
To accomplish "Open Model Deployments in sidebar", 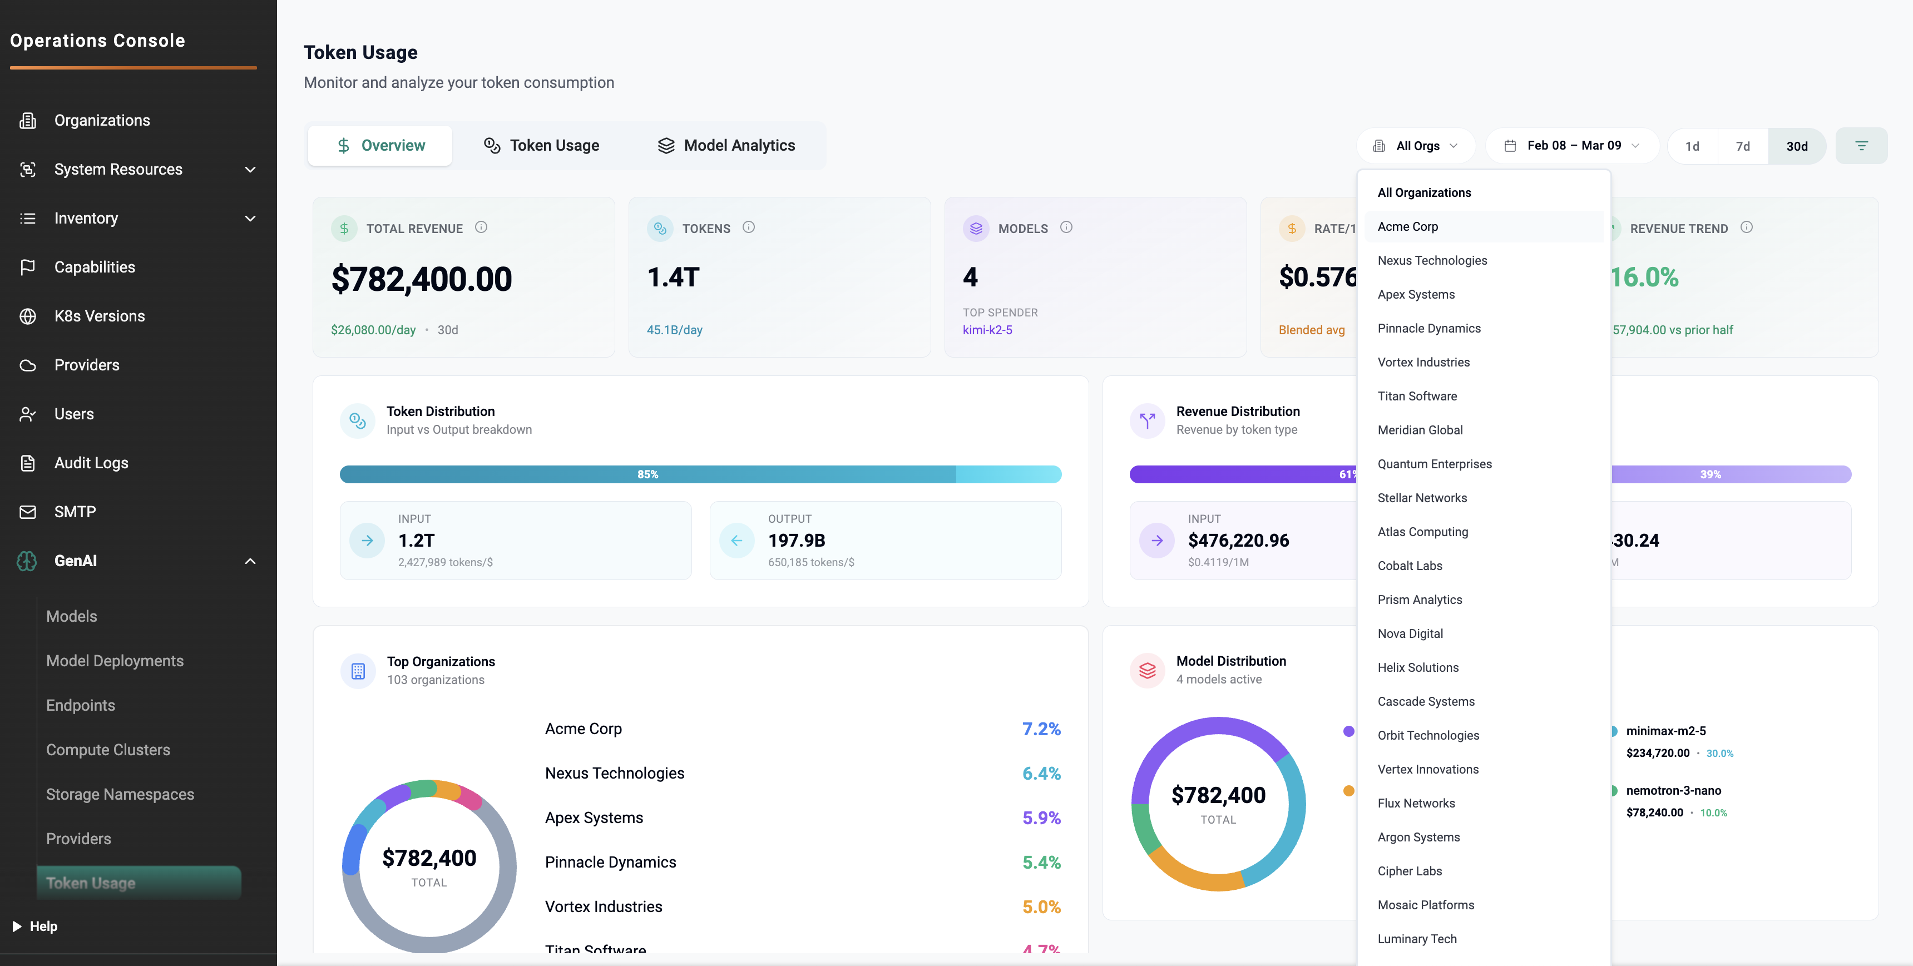I will 115,661.
